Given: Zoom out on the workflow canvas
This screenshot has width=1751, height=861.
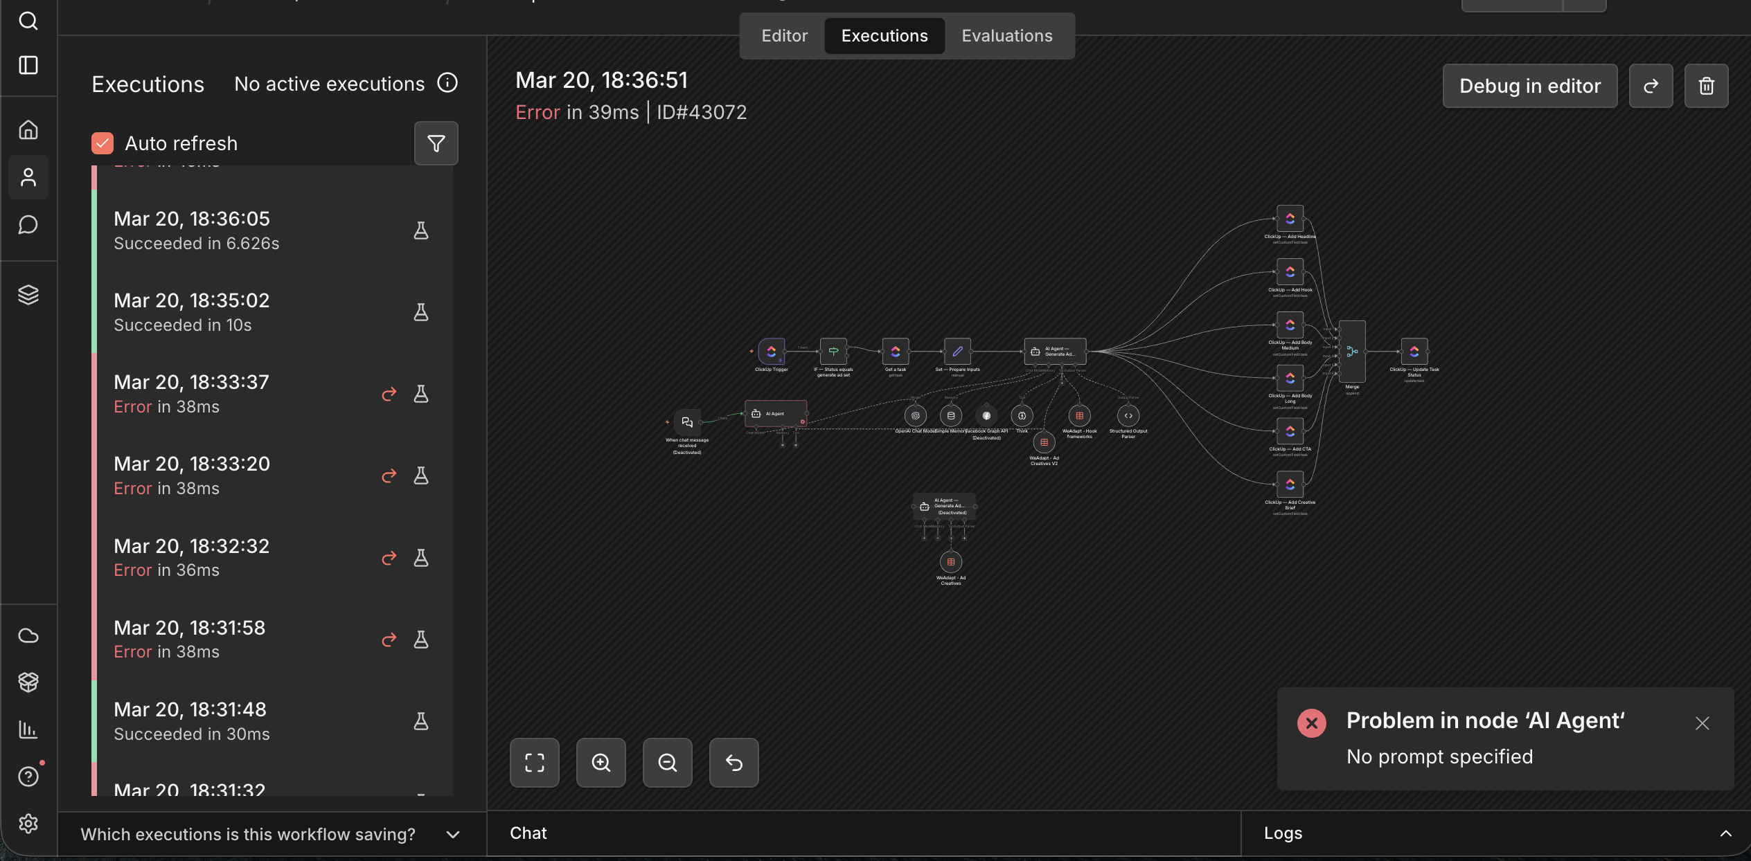Looking at the screenshot, I should 667,763.
